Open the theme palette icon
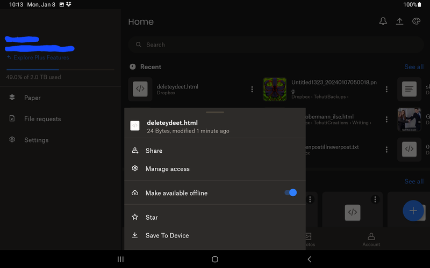 pos(416,21)
